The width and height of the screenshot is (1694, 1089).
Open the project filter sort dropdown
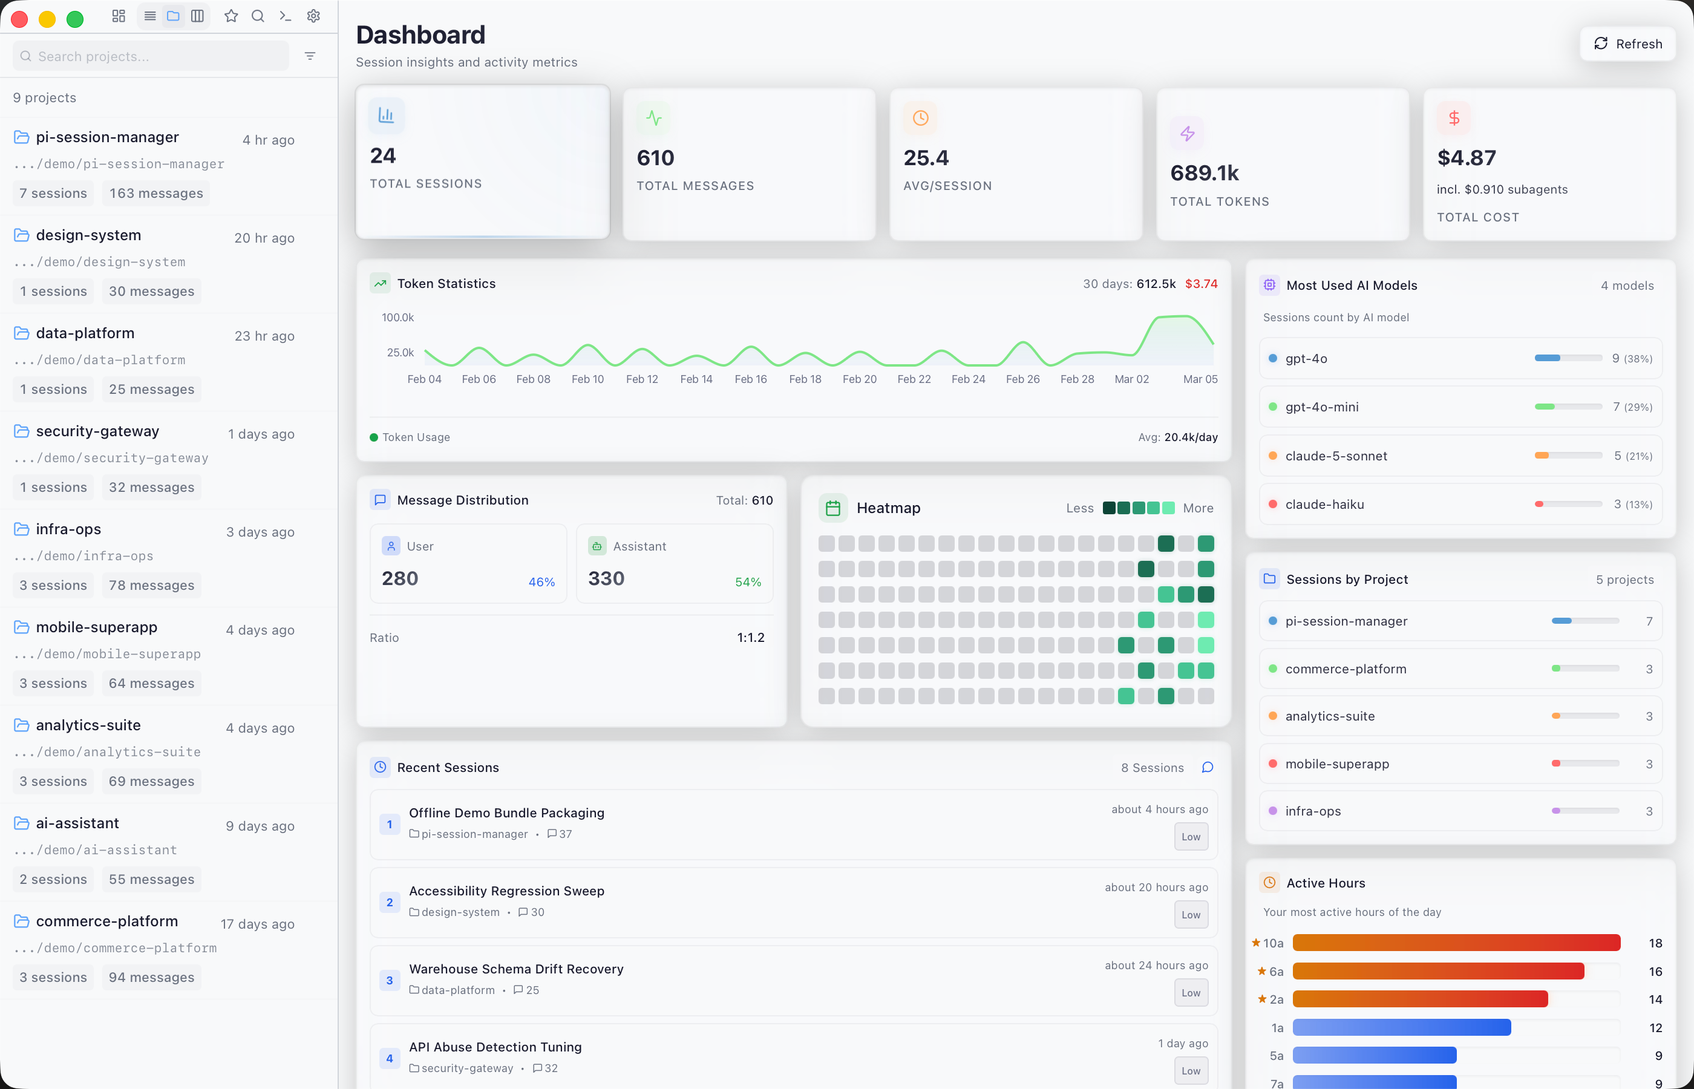coord(310,56)
